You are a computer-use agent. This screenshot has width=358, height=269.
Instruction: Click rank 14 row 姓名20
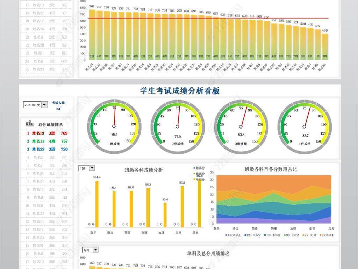[x=46, y=237]
